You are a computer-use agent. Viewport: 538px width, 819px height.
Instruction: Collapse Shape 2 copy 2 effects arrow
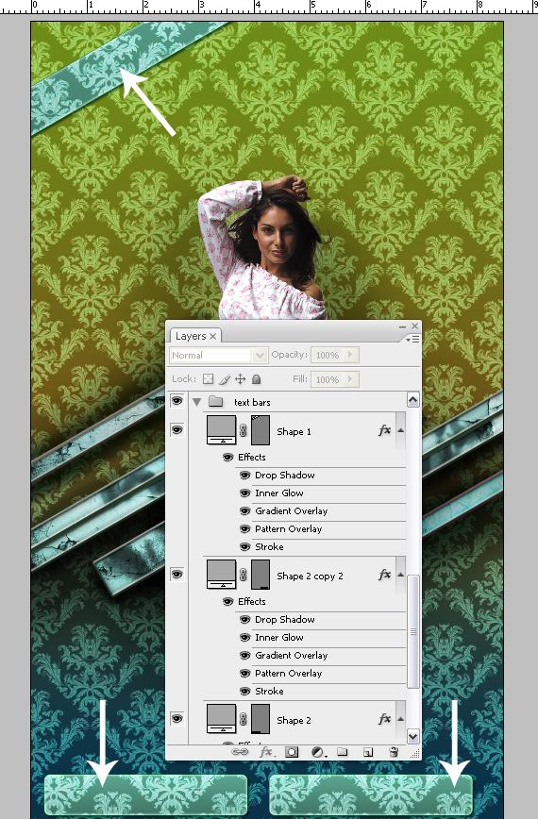click(400, 575)
